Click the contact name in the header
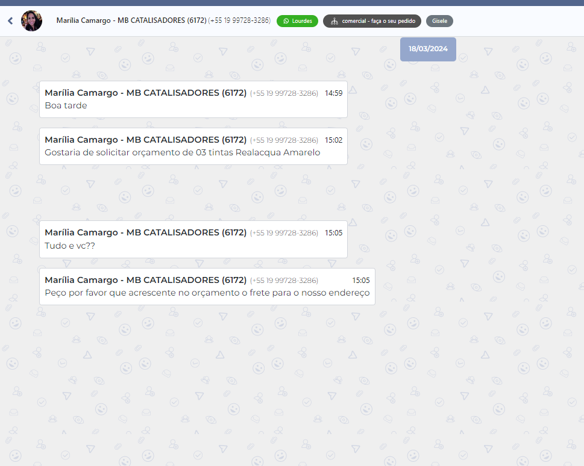 (x=131, y=20)
